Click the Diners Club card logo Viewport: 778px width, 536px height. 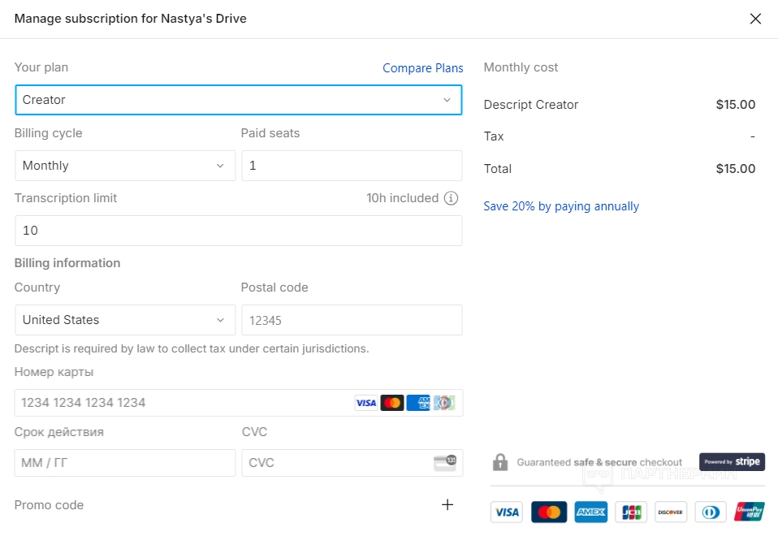pos(711,512)
